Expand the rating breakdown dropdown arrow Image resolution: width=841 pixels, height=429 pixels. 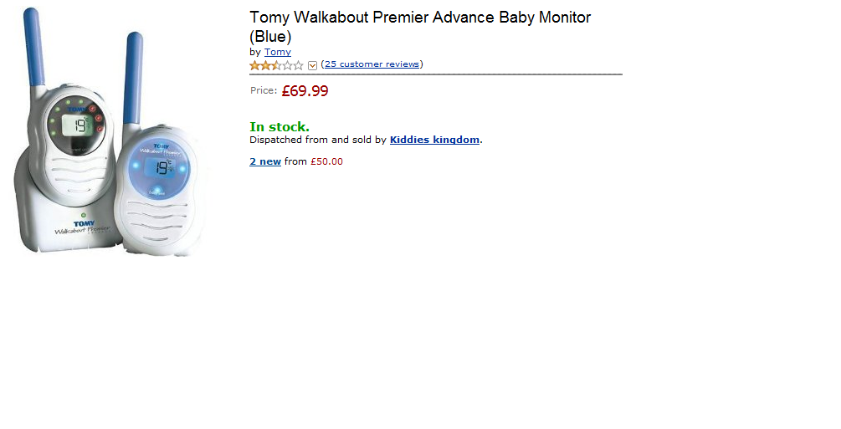tap(313, 65)
